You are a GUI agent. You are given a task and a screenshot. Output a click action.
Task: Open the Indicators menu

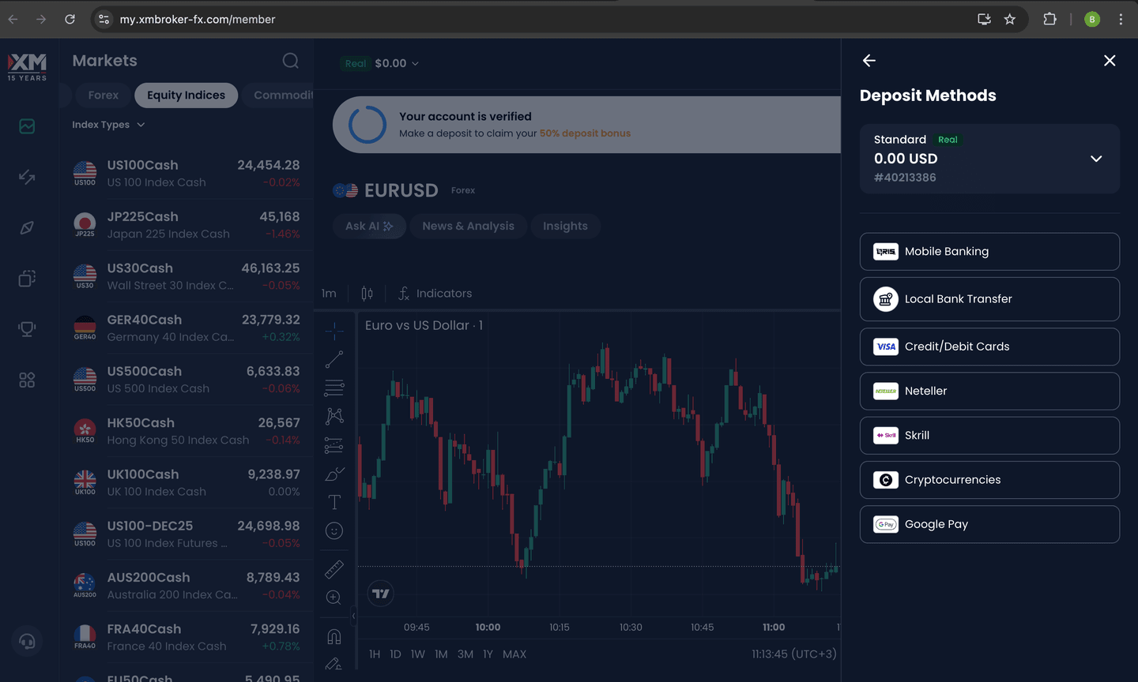pos(435,294)
